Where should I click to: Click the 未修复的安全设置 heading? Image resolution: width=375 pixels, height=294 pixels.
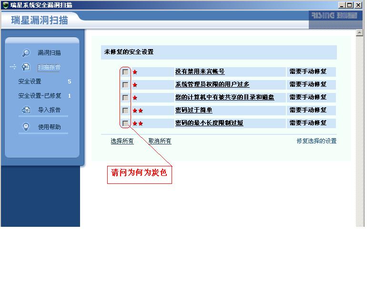click(129, 52)
